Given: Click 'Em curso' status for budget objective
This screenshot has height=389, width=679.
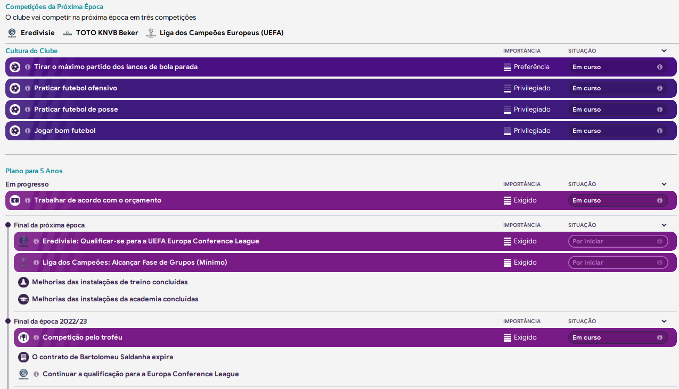Looking at the screenshot, I should (618, 200).
